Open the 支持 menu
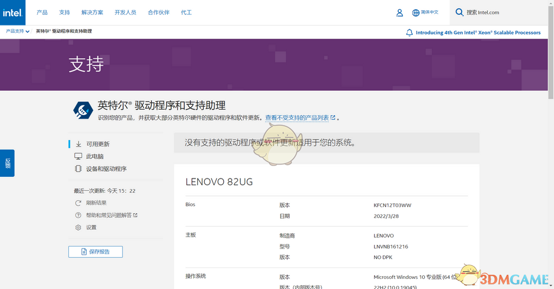This screenshot has width=554, height=289. click(x=65, y=12)
